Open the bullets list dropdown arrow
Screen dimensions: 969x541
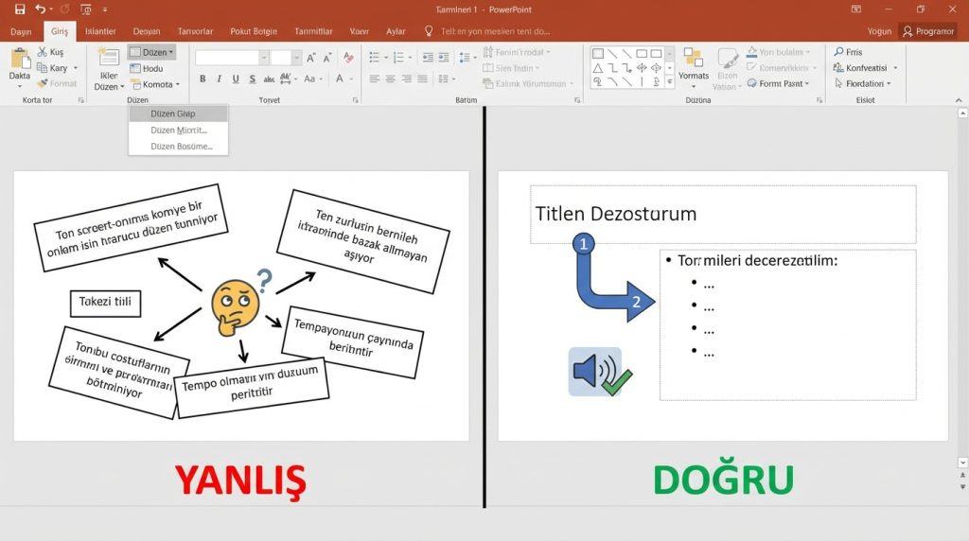(x=386, y=58)
